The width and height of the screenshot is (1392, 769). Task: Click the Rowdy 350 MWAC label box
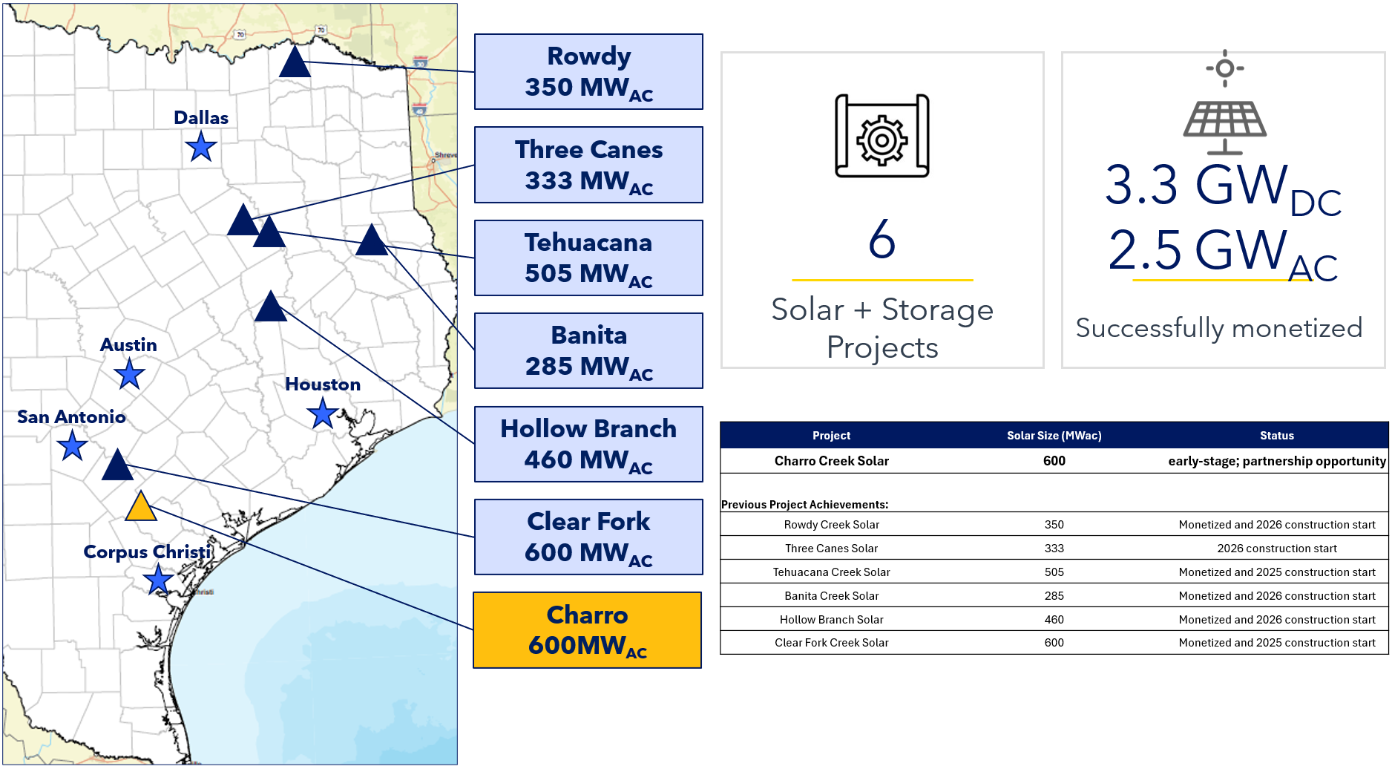click(x=588, y=72)
